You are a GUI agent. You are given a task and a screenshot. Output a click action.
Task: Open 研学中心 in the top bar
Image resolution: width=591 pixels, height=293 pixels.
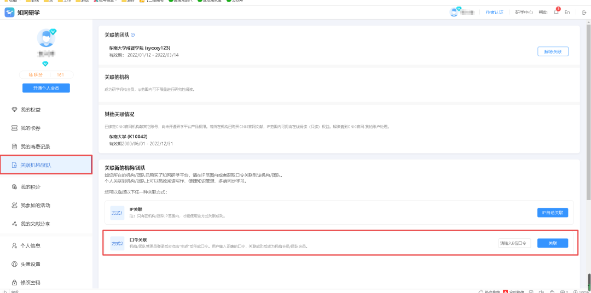(x=524, y=13)
